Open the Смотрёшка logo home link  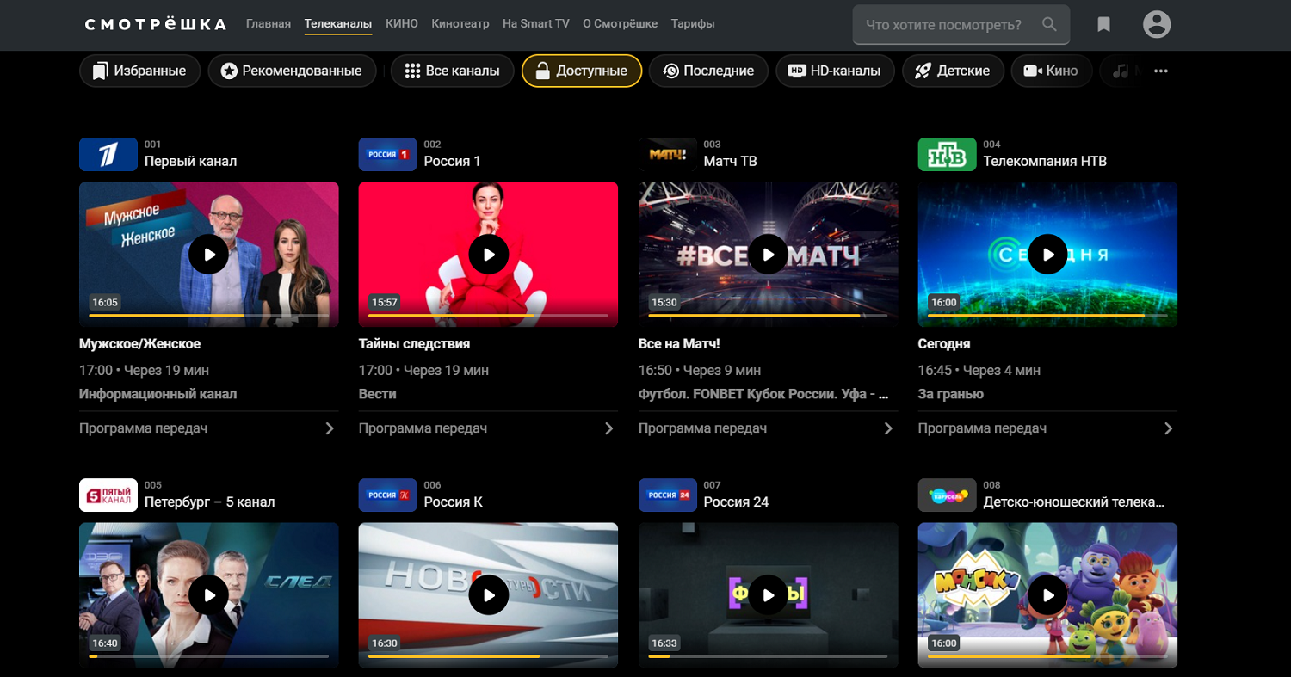(x=156, y=24)
